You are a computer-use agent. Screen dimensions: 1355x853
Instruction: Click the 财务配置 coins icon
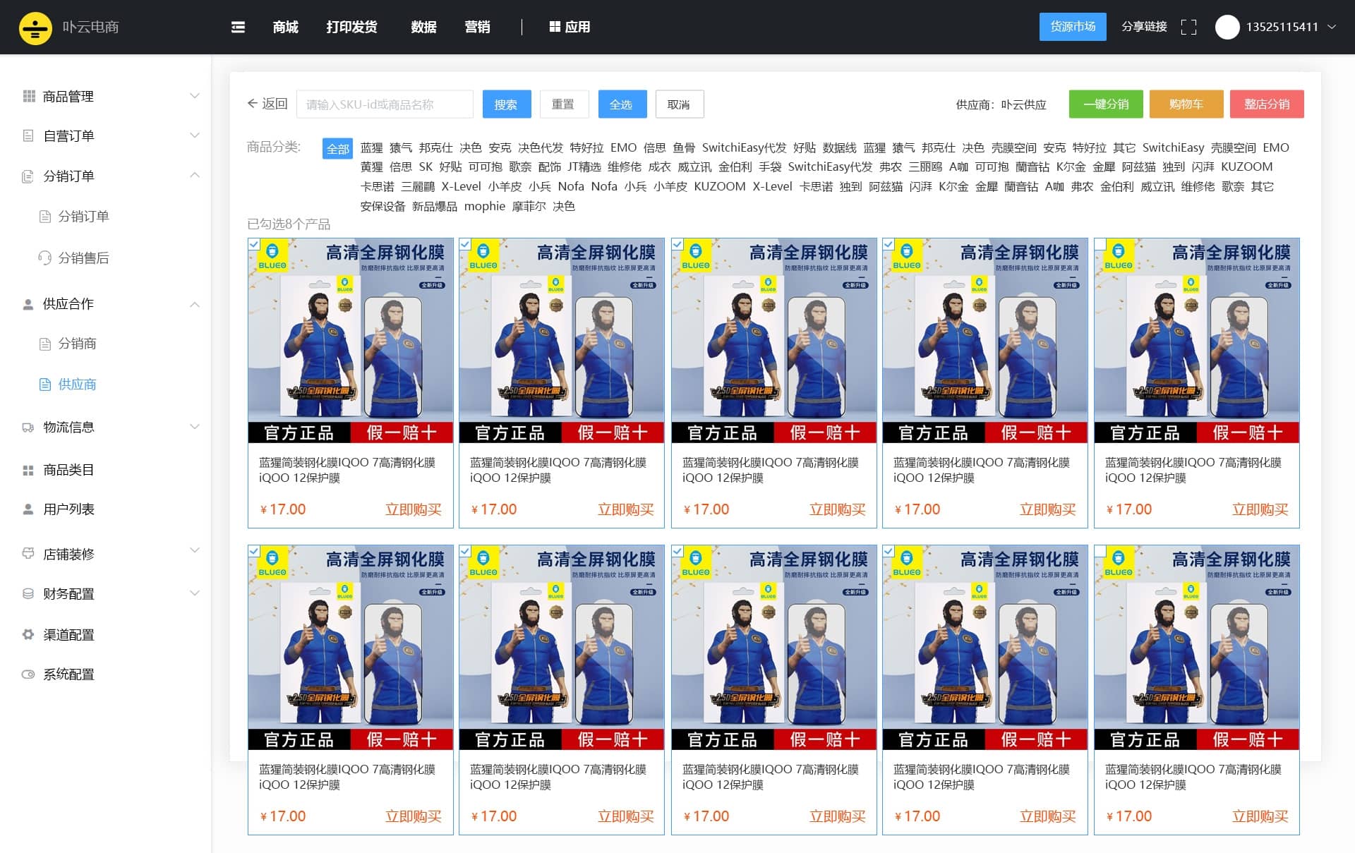coord(28,593)
